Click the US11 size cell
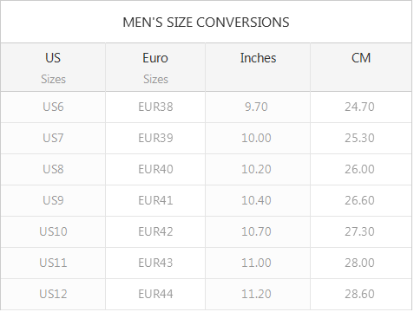414x312 pixels. point(53,263)
